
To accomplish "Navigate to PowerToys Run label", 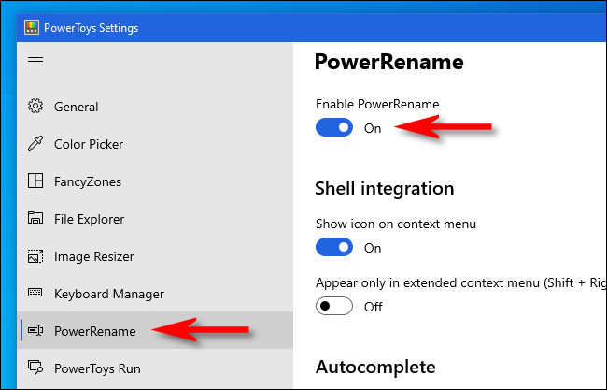I will click(97, 368).
